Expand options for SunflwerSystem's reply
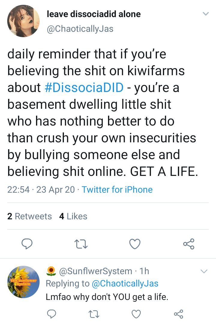This screenshot has height=326, width=216. click(204, 271)
